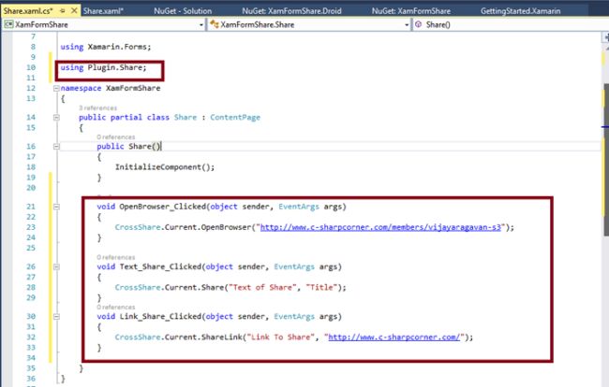Click the 3 references lens above the class
Image resolution: width=609 pixels, height=387 pixels.
coord(97,108)
